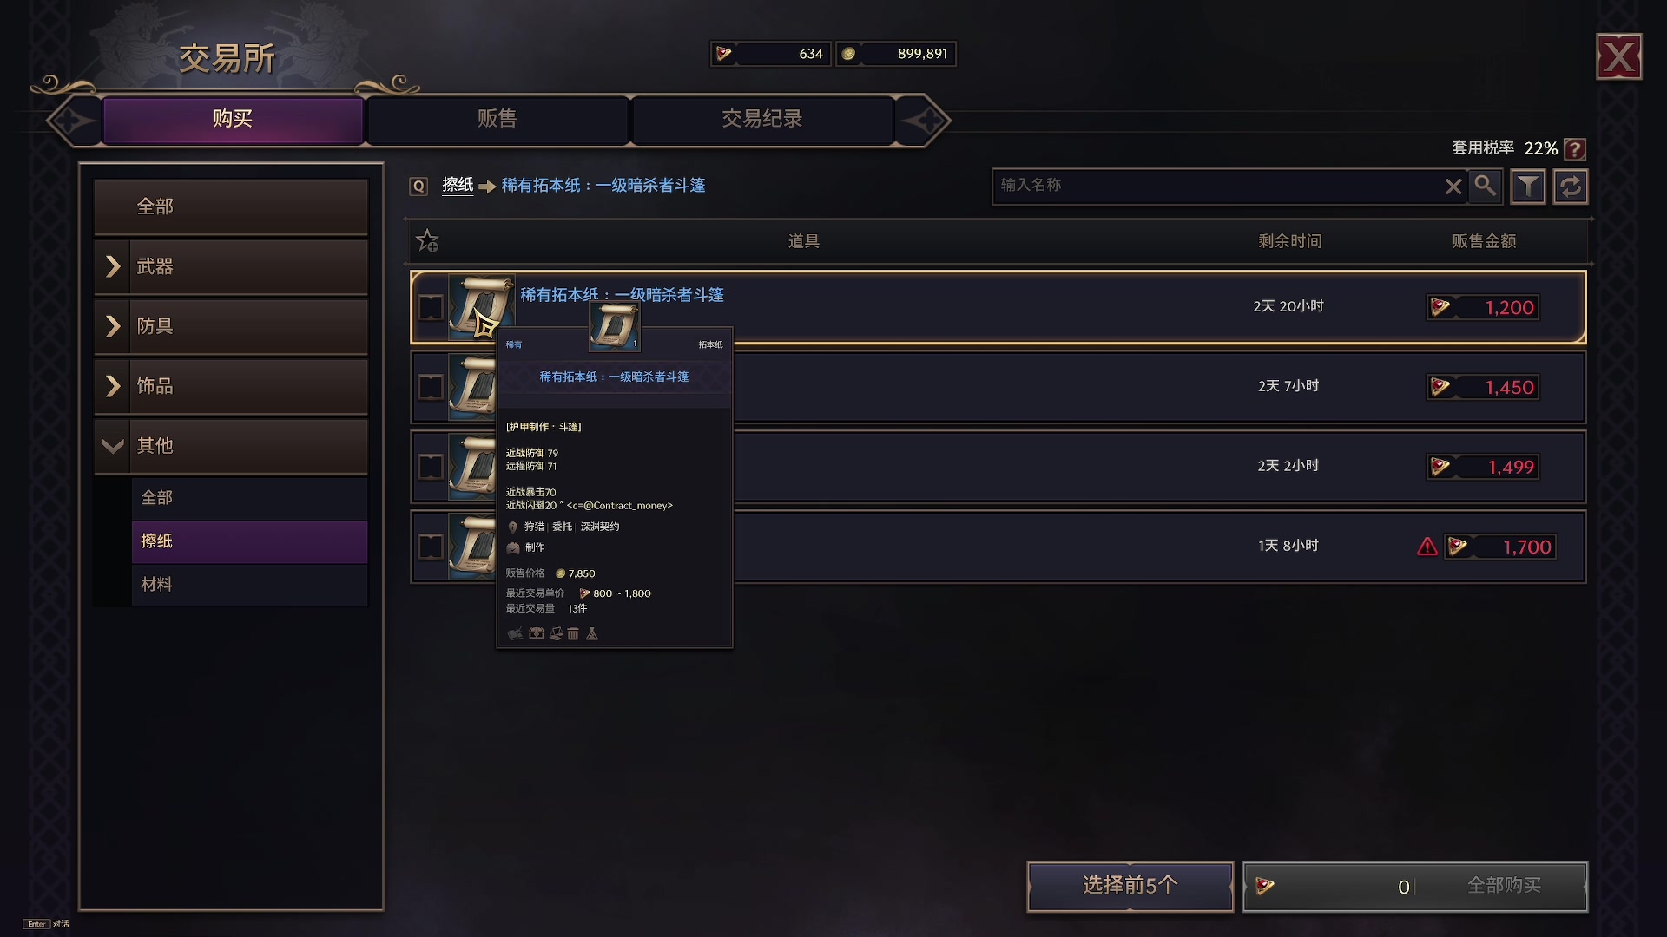
Task: Click the search magnifier icon
Action: 1486,186
